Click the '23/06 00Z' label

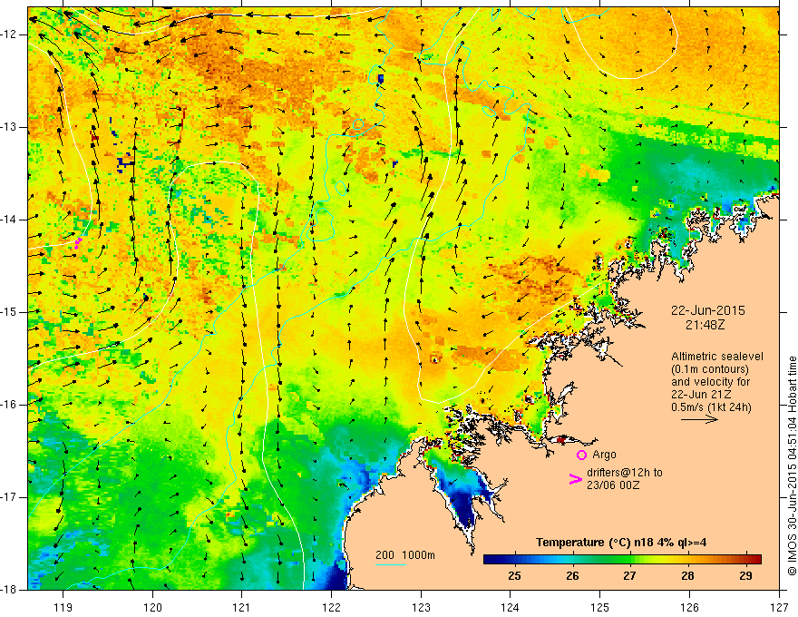tap(613, 485)
